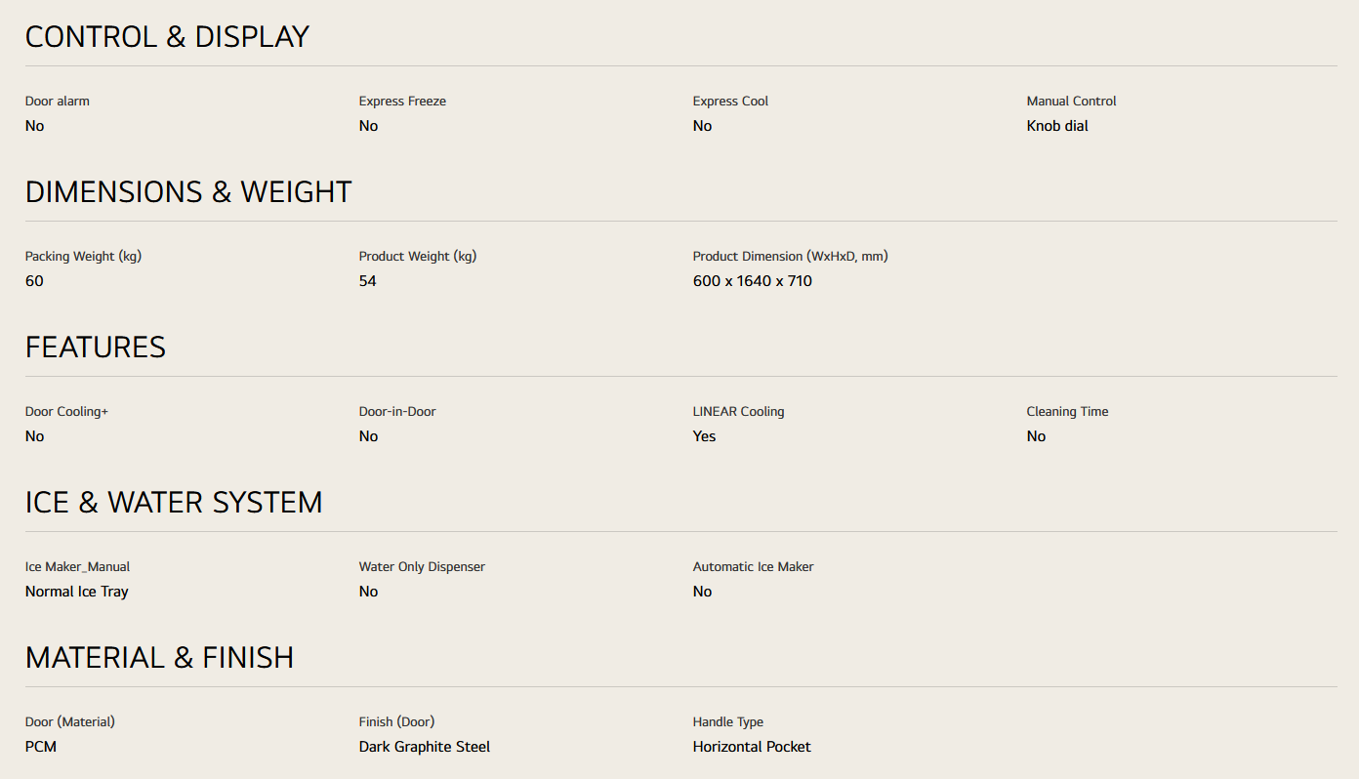The height and width of the screenshot is (779, 1359).
Task: Click the DIMENSIONS & WEIGHT section heading
Action: (188, 192)
